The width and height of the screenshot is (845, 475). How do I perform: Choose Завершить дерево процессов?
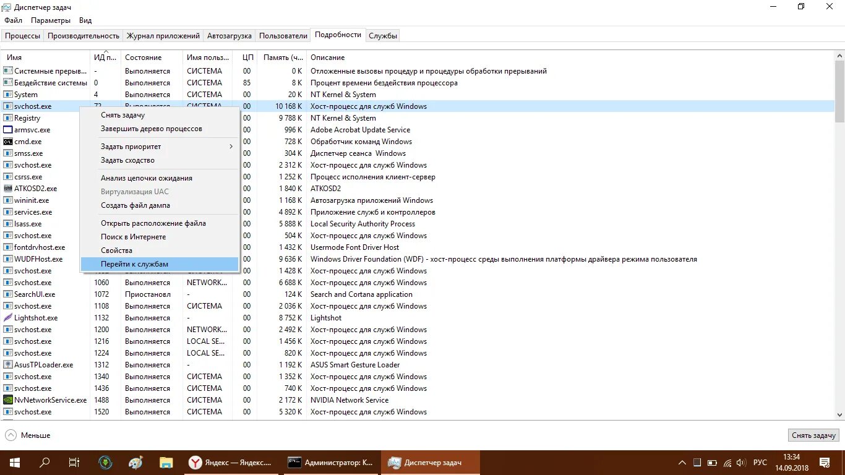(x=160, y=129)
